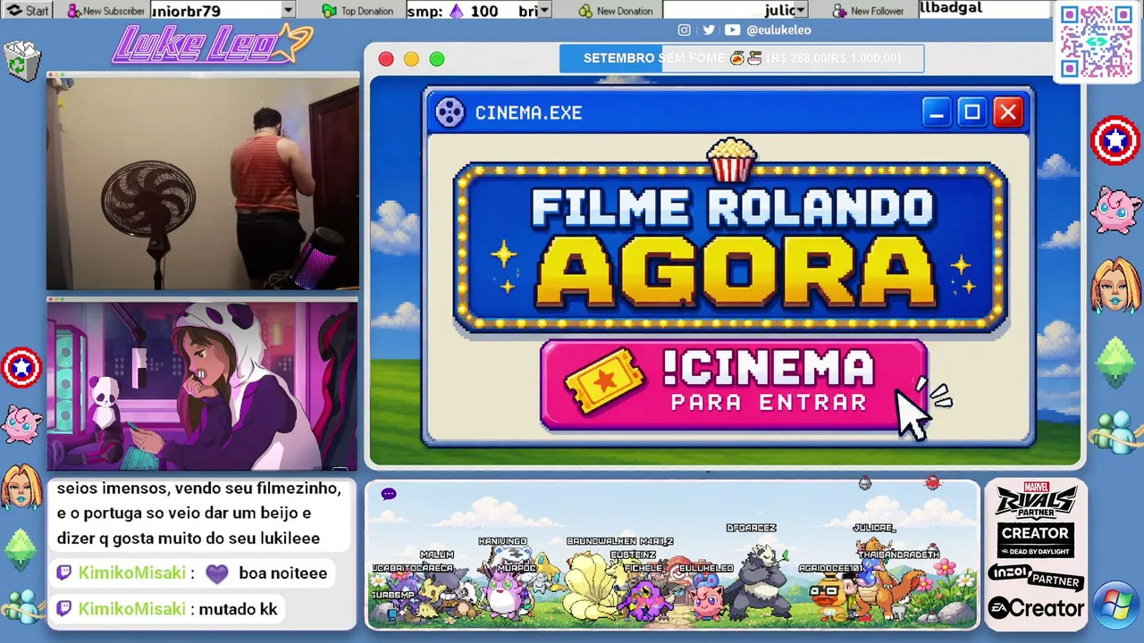Image resolution: width=1144 pixels, height=643 pixels.
Task: Click the red dot on the outer window
Action: pyautogui.click(x=386, y=59)
